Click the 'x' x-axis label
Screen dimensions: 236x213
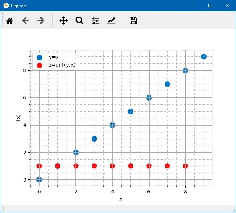click(x=121, y=199)
